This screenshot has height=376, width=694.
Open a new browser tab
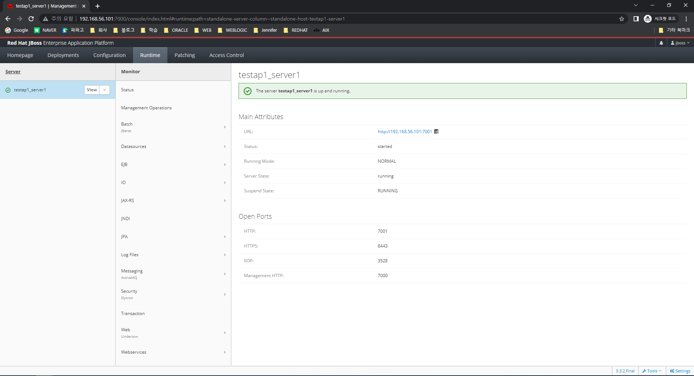98,6
